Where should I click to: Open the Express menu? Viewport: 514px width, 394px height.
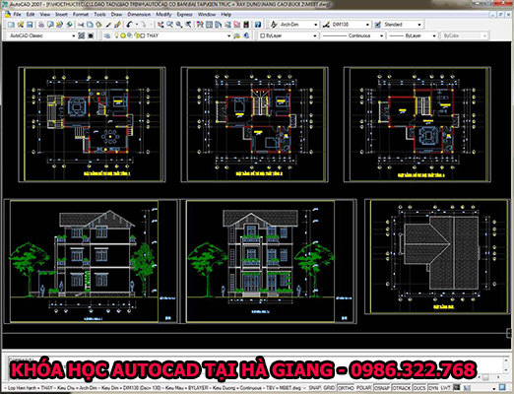[184, 15]
